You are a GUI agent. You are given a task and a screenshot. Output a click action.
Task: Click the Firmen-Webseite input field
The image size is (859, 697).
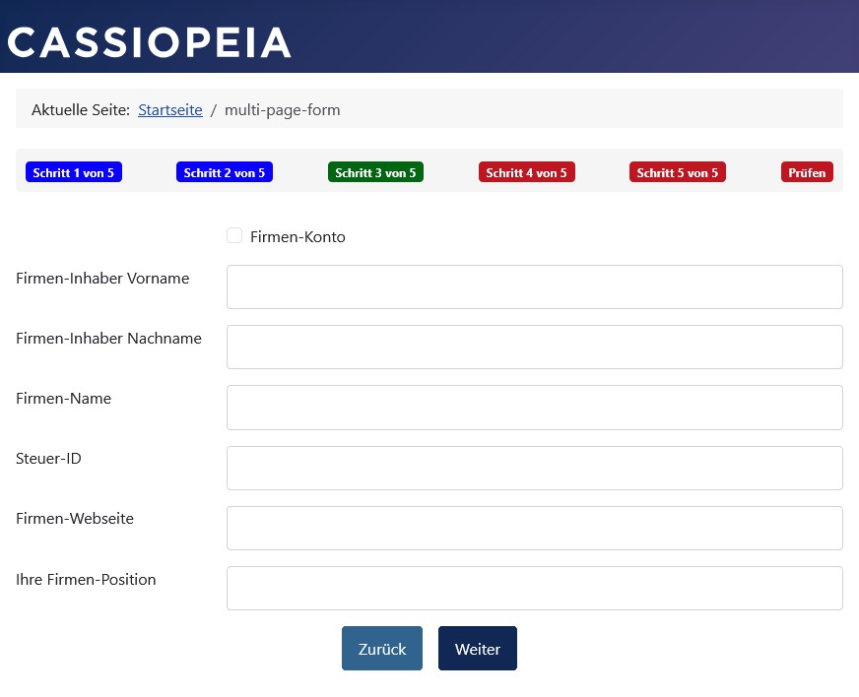pos(534,528)
